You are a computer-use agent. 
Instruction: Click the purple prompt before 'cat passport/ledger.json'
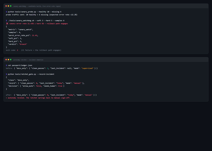[6, 65]
